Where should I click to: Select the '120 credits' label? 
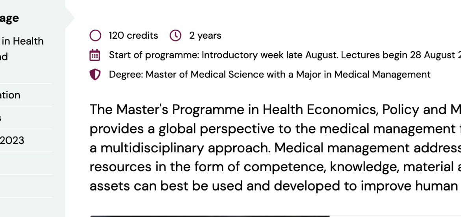[134, 36]
